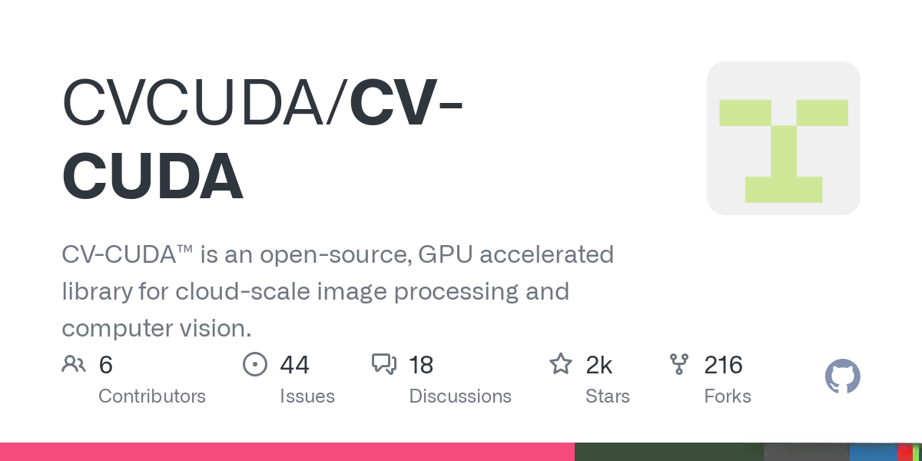Click the people icon beside Contributors

tap(74, 364)
